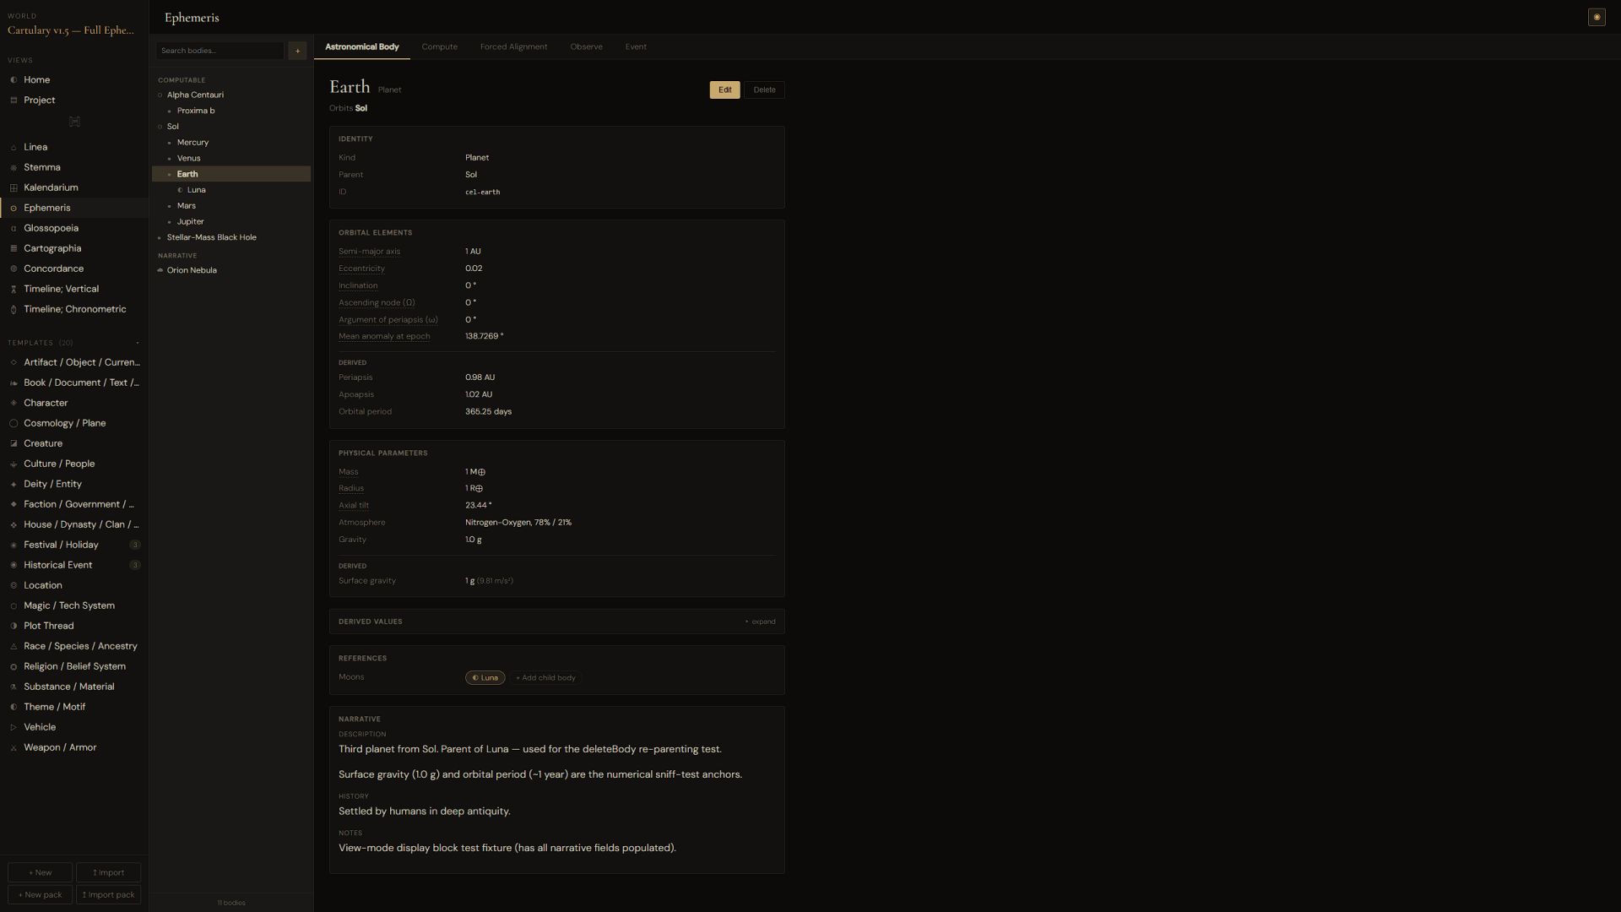Open the Stemma view icon
The height and width of the screenshot is (912, 1621).
14,168
